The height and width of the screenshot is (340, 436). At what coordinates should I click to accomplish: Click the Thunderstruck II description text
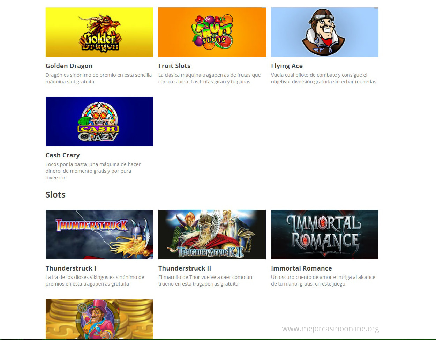pos(205,281)
